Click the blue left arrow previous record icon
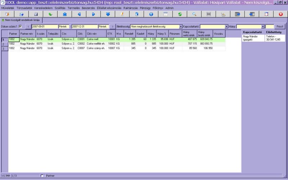288x180 pixels. click(79, 14)
